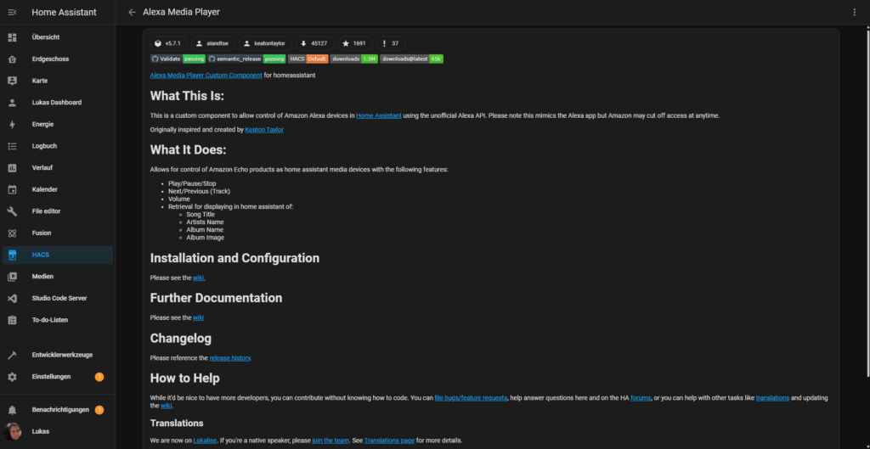
Task: Click the Studio Code Server icon
Action: (12, 298)
